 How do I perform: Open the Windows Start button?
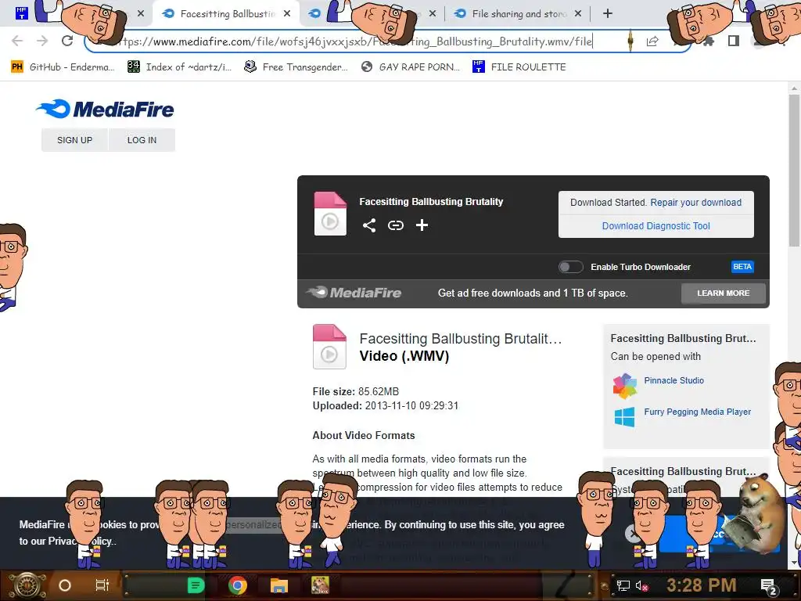(x=27, y=585)
